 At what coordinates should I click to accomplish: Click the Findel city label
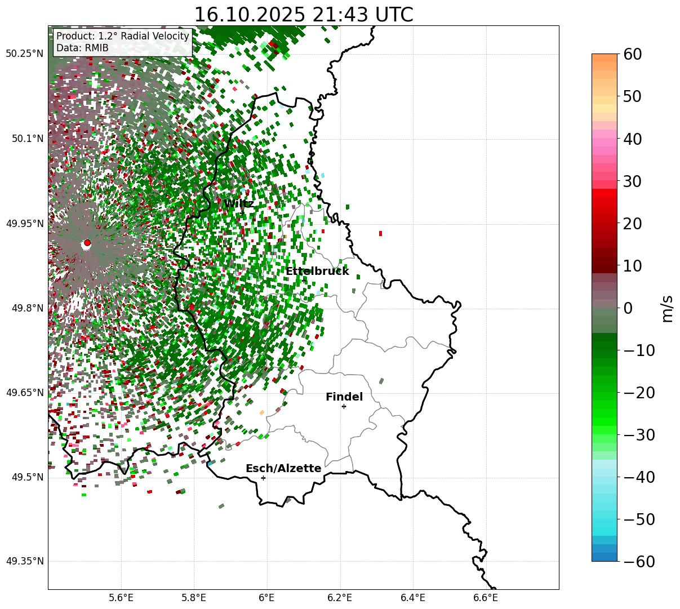tap(344, 397)
